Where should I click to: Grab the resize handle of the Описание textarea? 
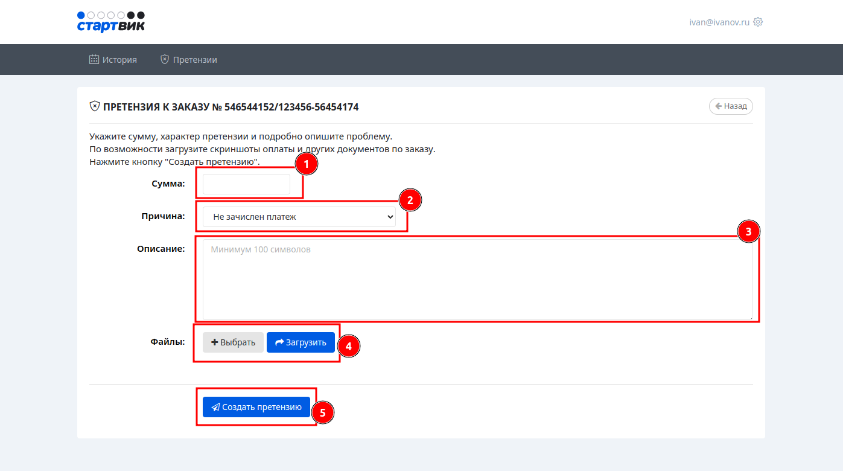click(750, 317)
